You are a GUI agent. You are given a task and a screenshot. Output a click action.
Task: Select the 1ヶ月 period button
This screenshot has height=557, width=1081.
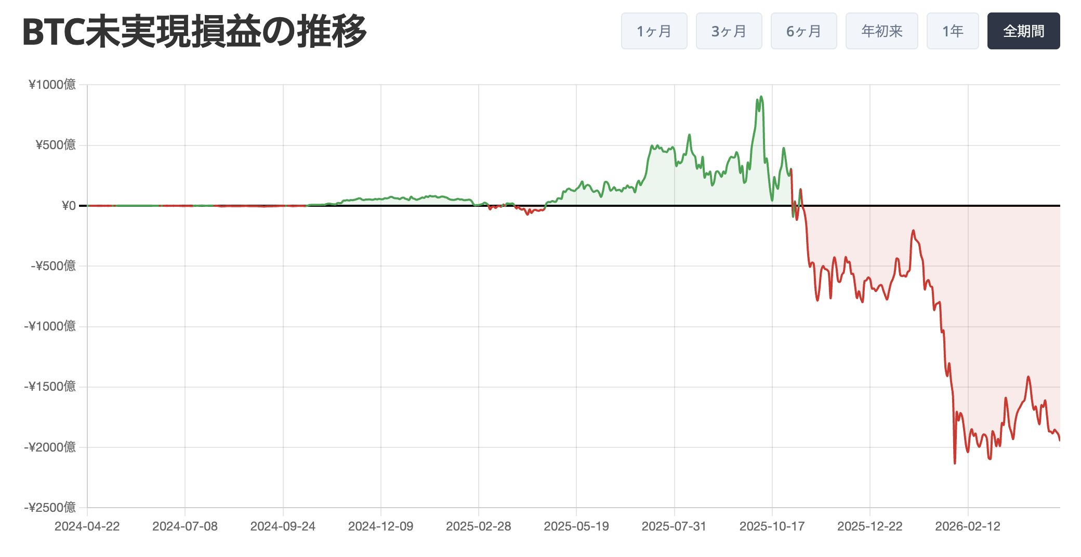coord(654,31)
